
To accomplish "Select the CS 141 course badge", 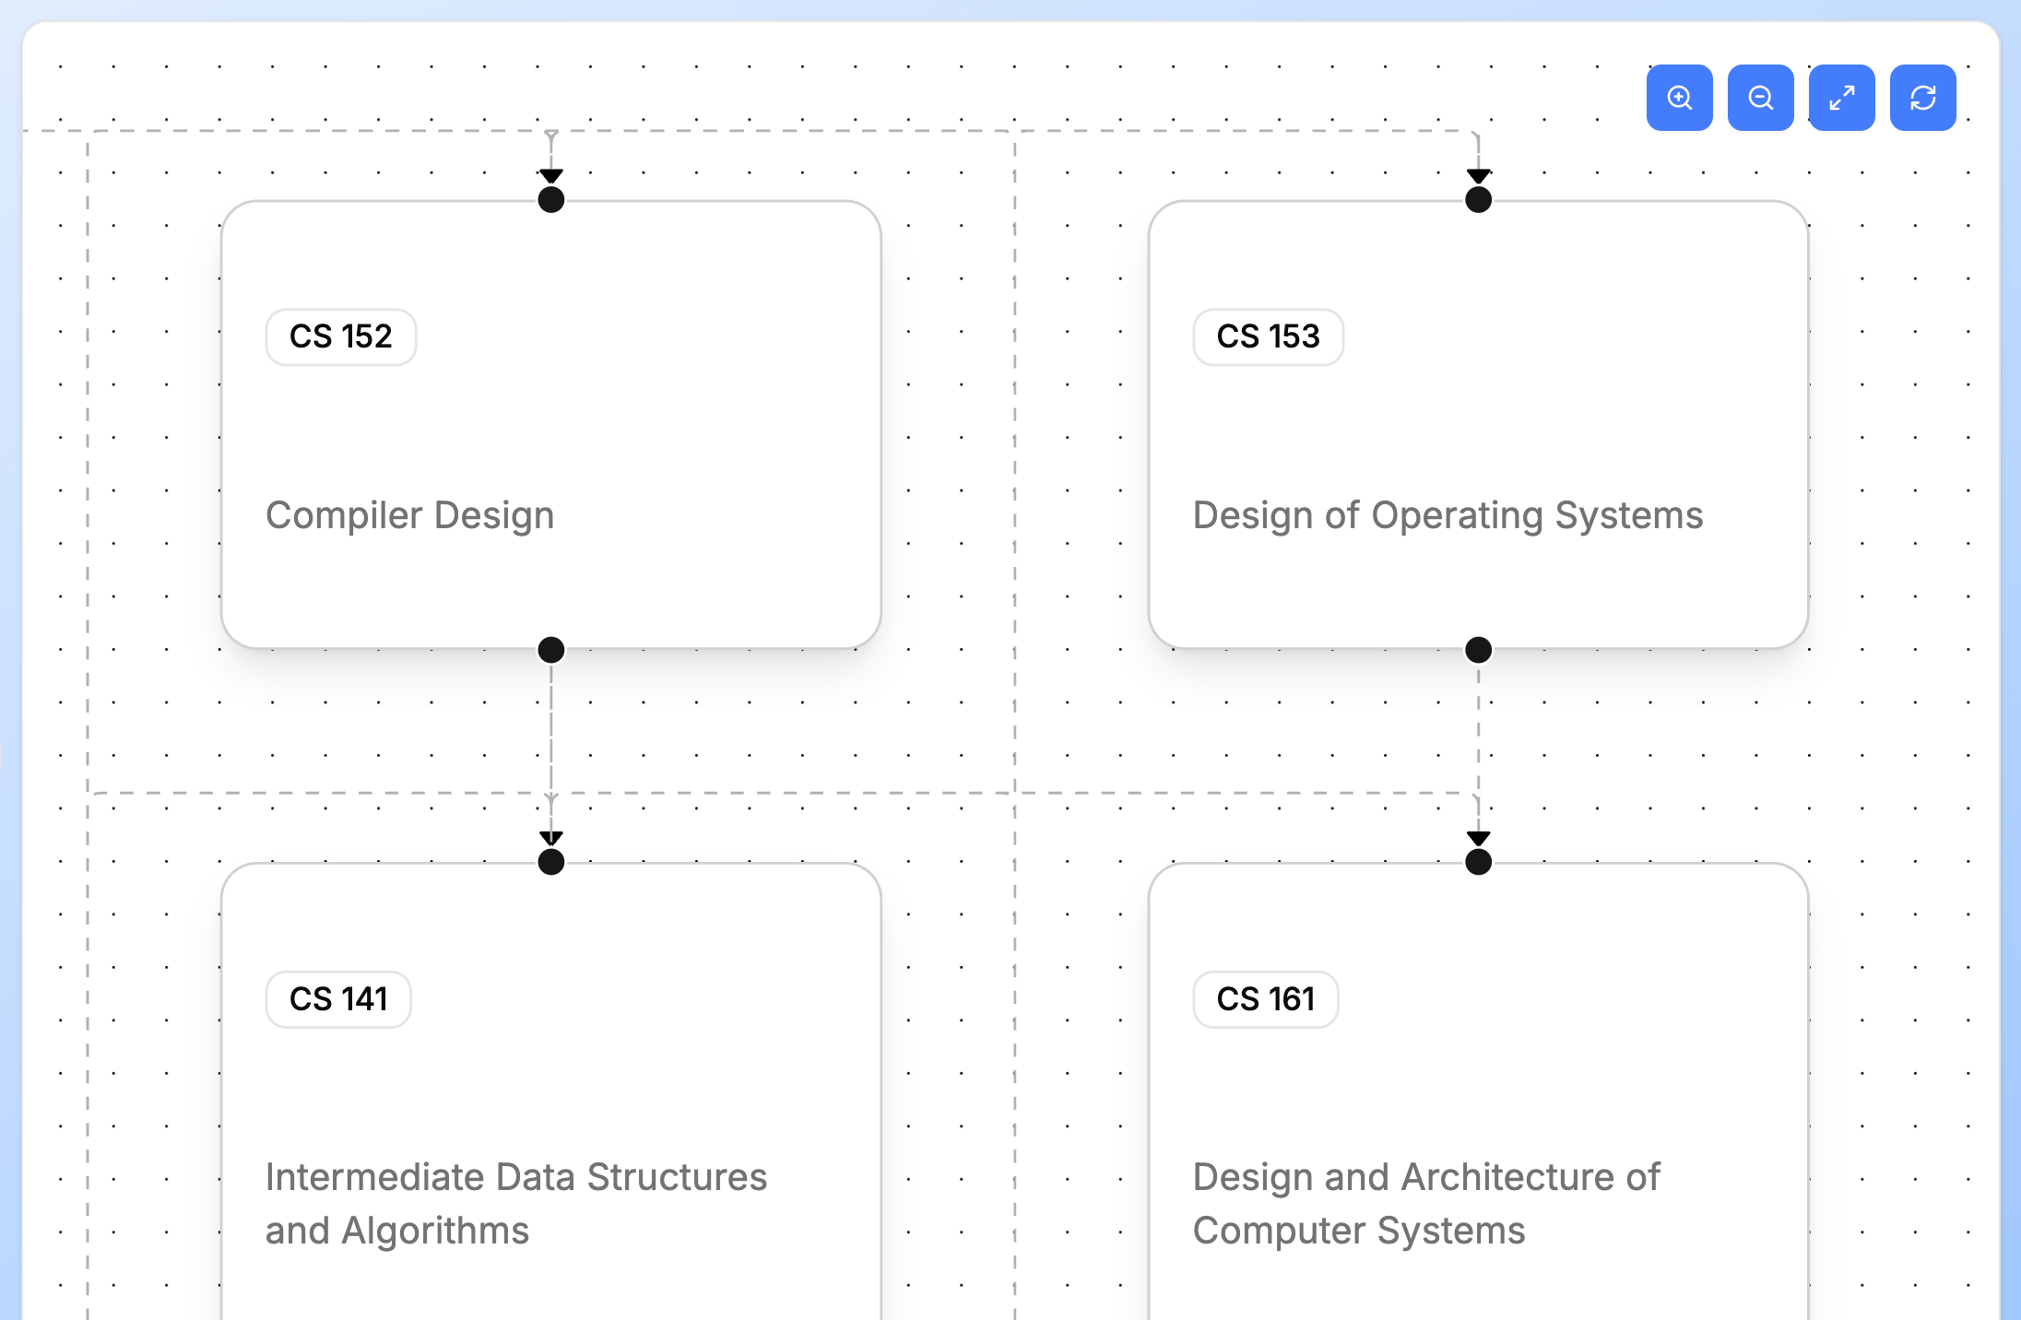I will (338, 999).
